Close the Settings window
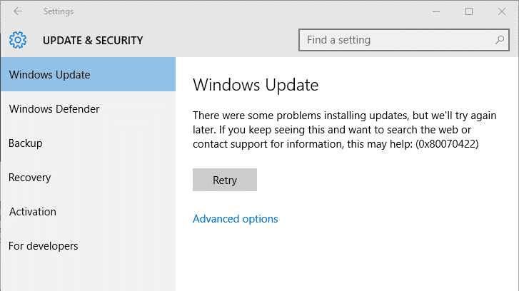The height and width of the screenshot is (291, 519). (x=501, y=11)
